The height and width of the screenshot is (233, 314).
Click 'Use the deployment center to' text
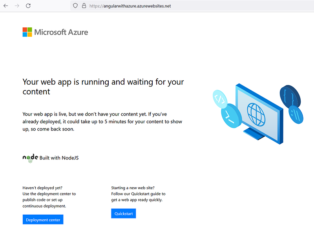point(49,194)
